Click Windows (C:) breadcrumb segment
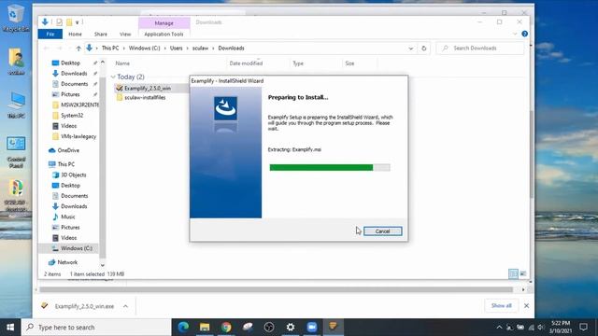 click(x=144, y=49)
